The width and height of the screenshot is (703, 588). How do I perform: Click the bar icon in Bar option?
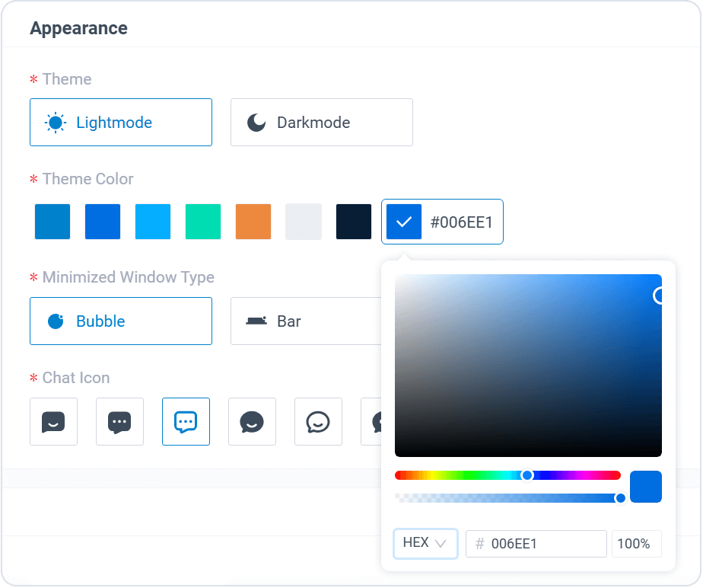click(x=256, y=321)
